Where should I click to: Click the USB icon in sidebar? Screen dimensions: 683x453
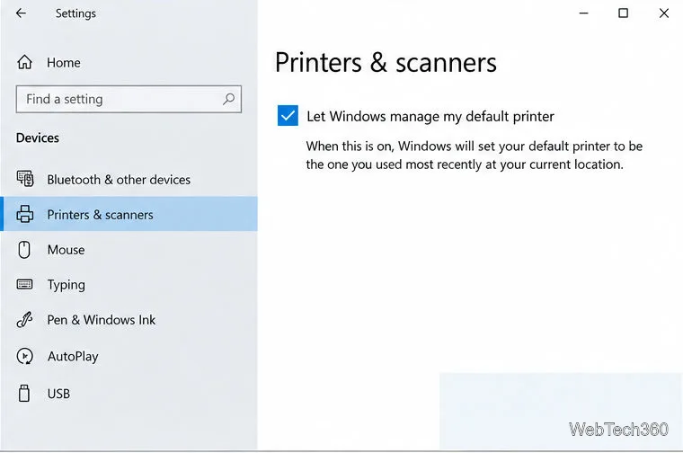point(24,394)
